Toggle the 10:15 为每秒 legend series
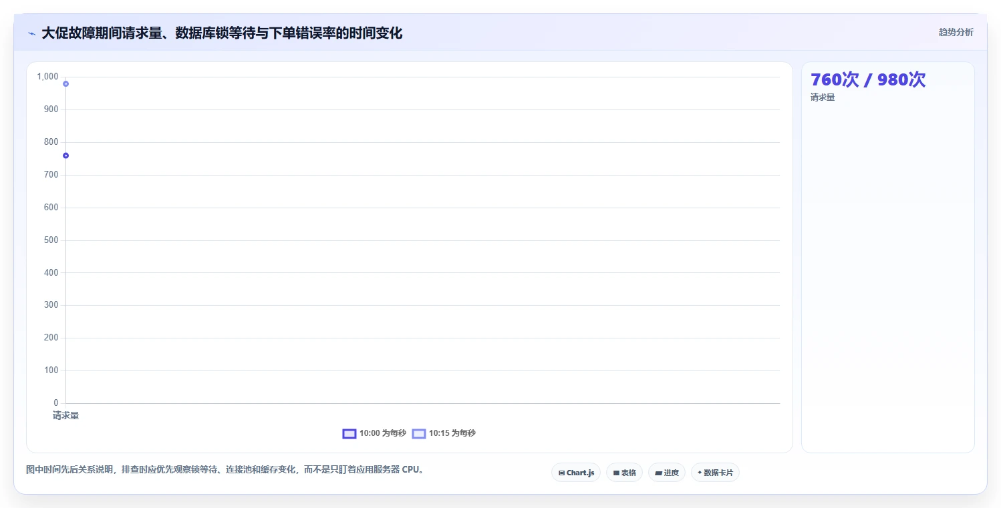 point(444,433)
